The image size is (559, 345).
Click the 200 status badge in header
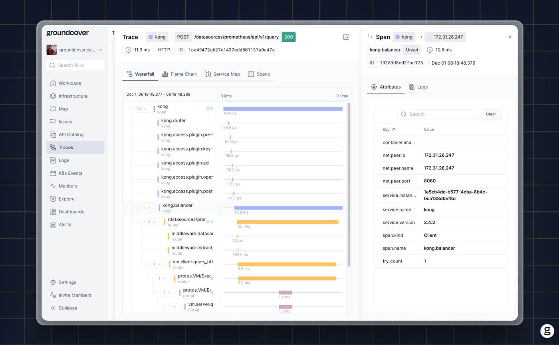pos(289,37)
